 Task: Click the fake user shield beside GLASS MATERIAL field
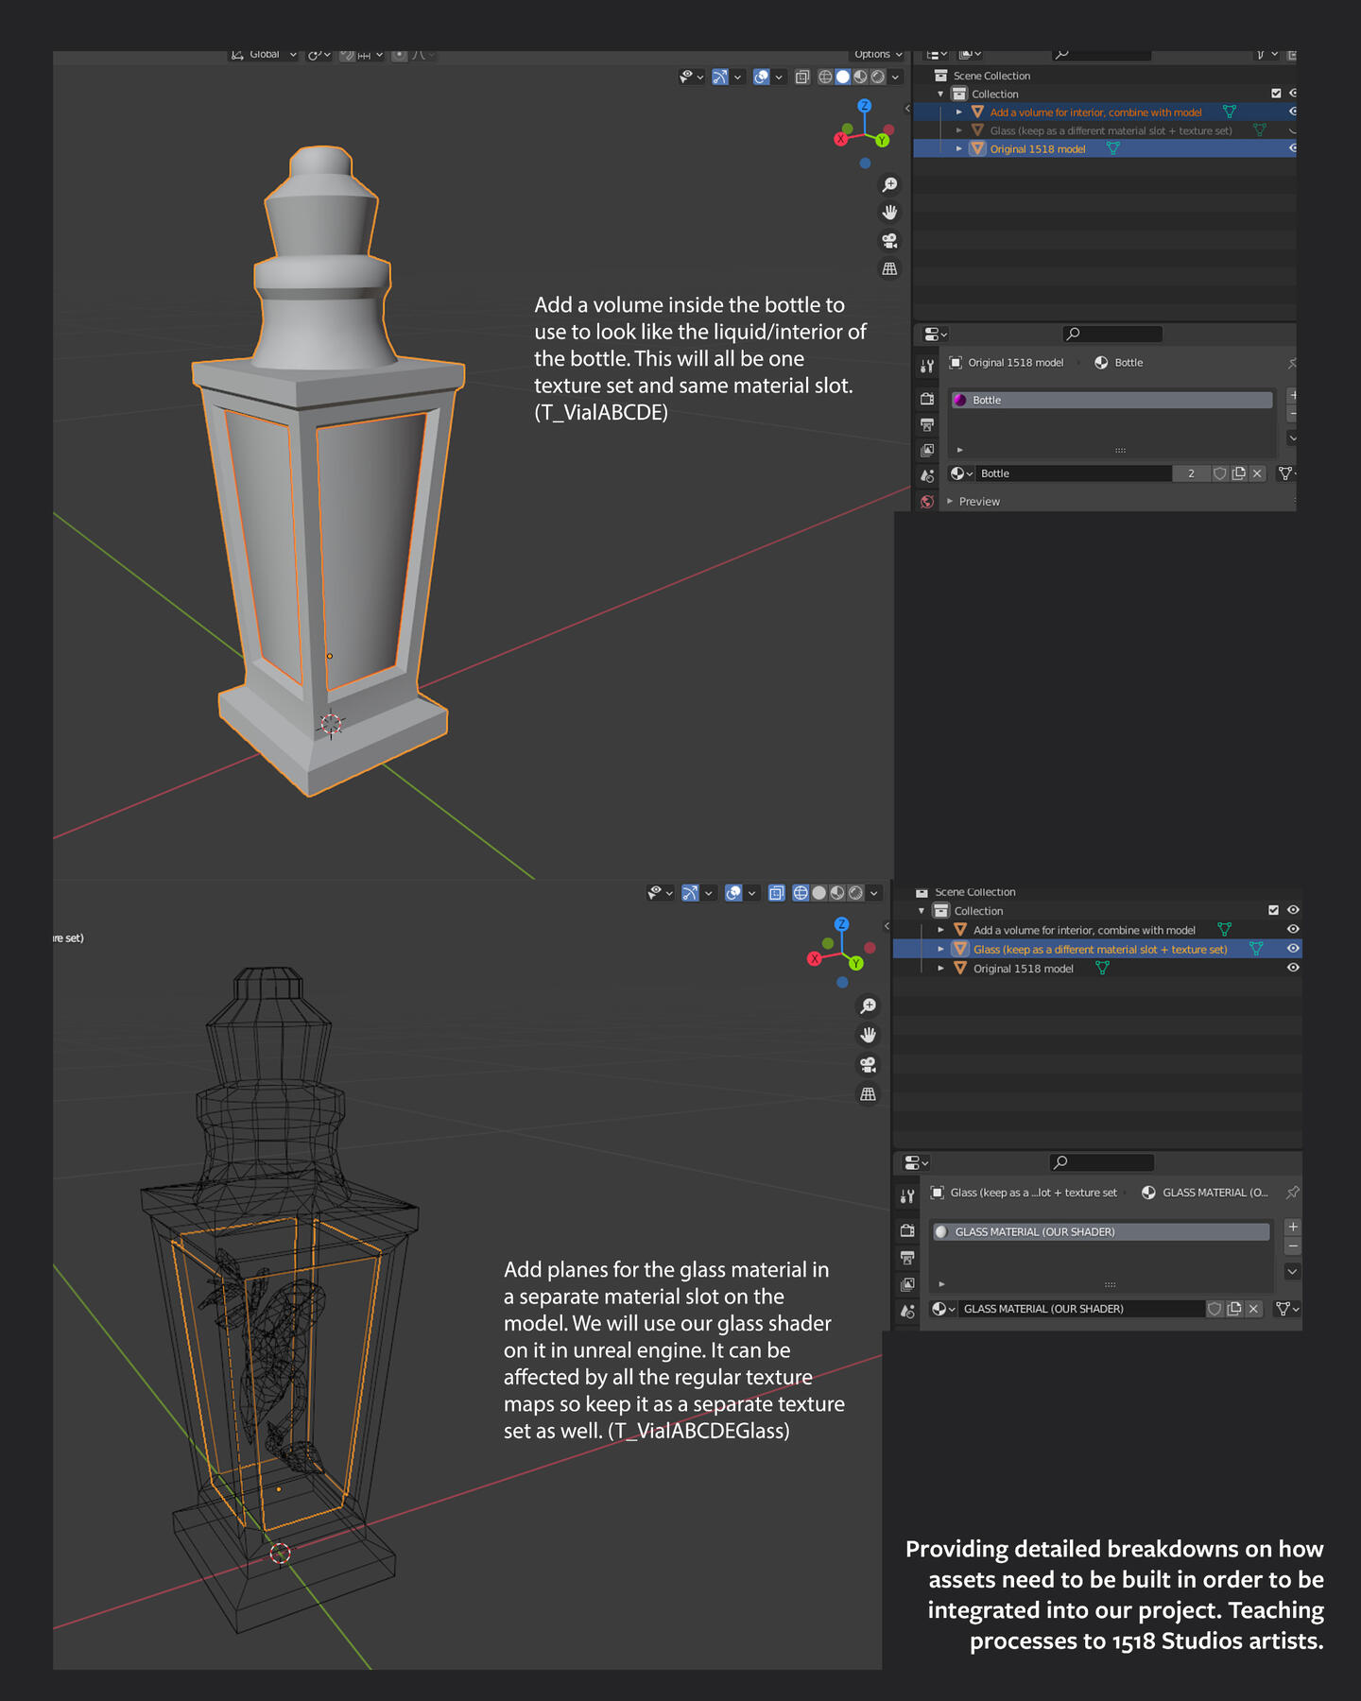(1215, 1309)
